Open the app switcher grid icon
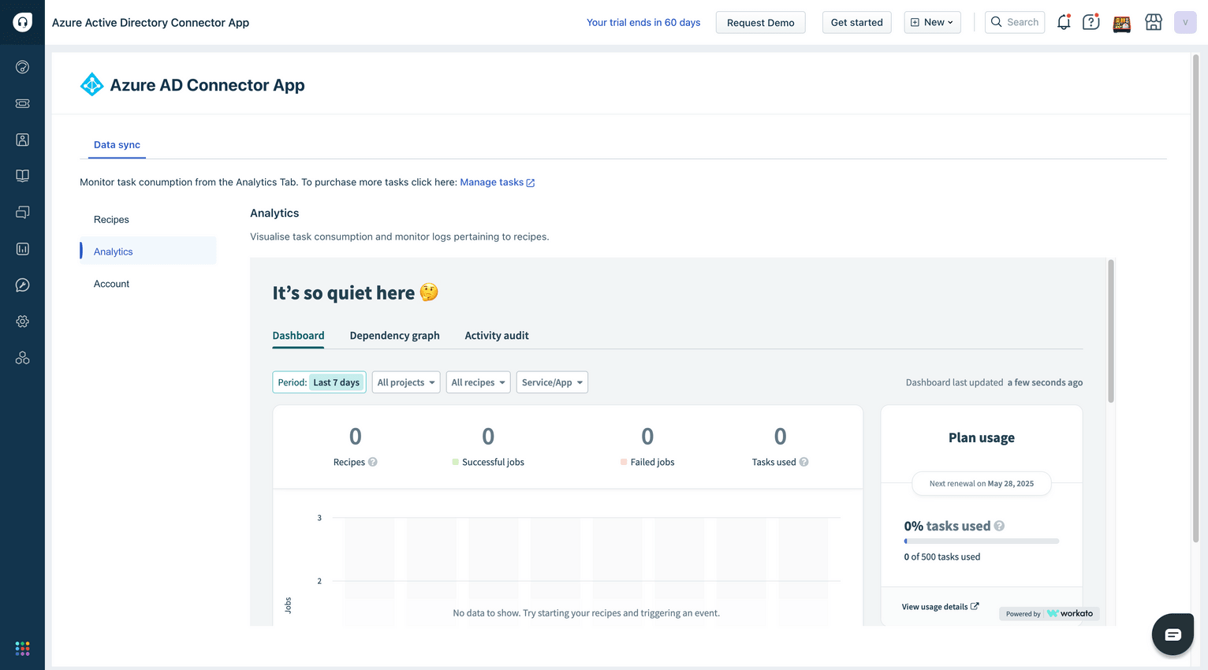This screenshot has width=1208, height=670. click(22, 648)
